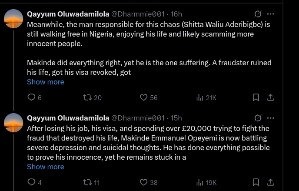The height and width of the screenshot is (191, 299).
Task: Bookmark the second tweet posted 15h ago
Action: 256,182
